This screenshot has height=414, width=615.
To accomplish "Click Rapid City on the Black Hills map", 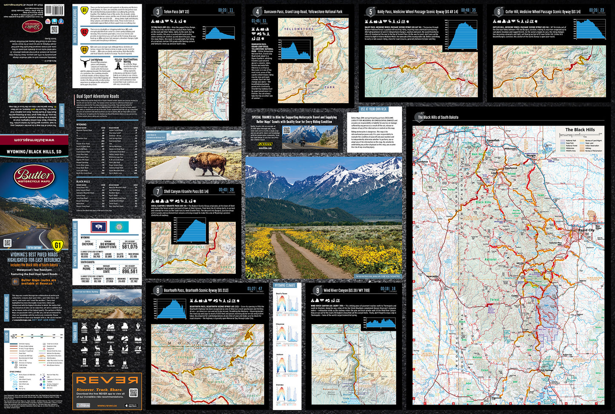I will click(x=586, y=230).
